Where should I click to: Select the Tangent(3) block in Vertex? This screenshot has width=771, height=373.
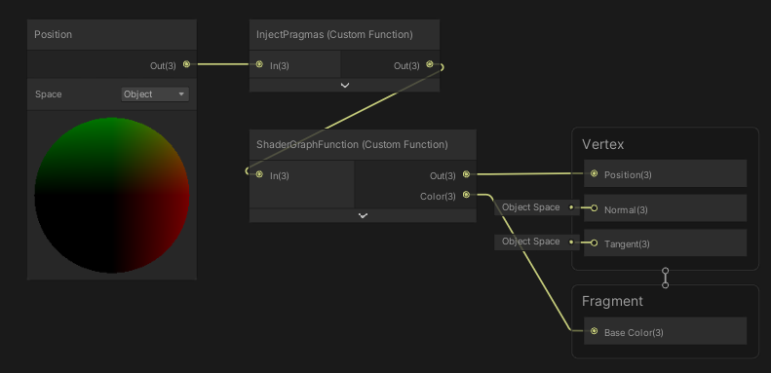pyautogui.click(x=666, y=242)
